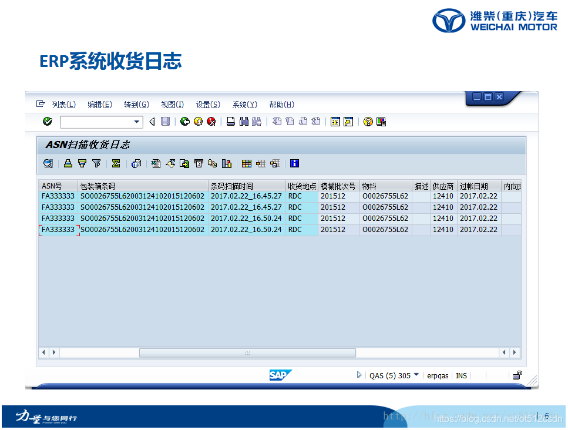Click the green checkmark Enter icon
Viewport: 568px width, 430px height.
click(48, 122)
